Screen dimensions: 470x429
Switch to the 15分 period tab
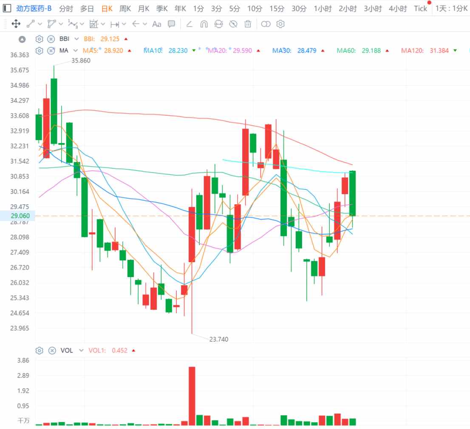pyautogui.click(x=277, y=9)
